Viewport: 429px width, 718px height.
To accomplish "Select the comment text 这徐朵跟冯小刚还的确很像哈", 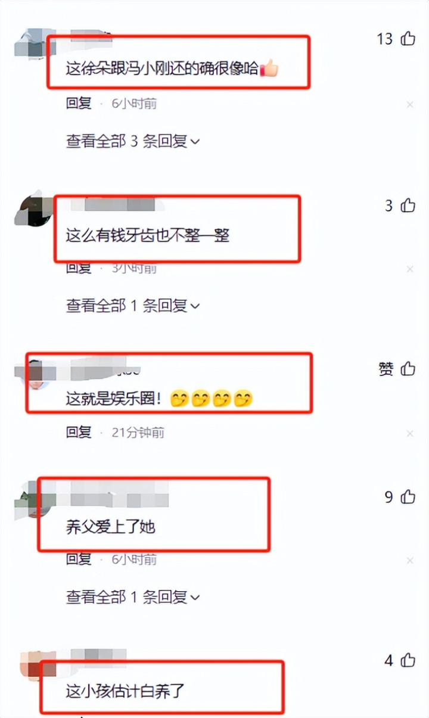I will (162, 69).
